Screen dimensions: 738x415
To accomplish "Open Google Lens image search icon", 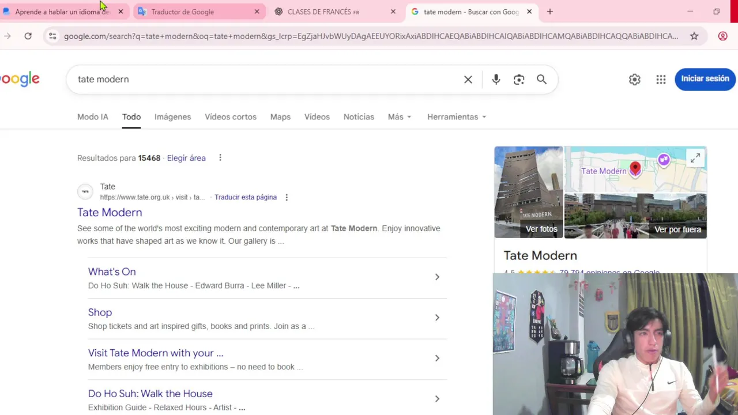I will pos(519,80).
